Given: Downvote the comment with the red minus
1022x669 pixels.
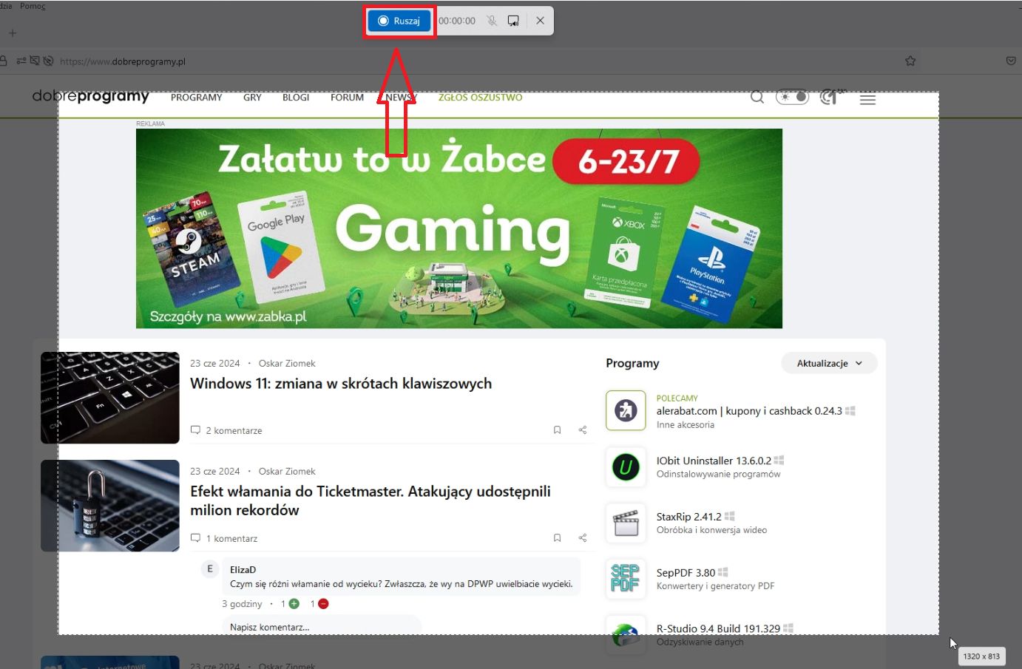Looking at the screenshot, I should (321, 603).
